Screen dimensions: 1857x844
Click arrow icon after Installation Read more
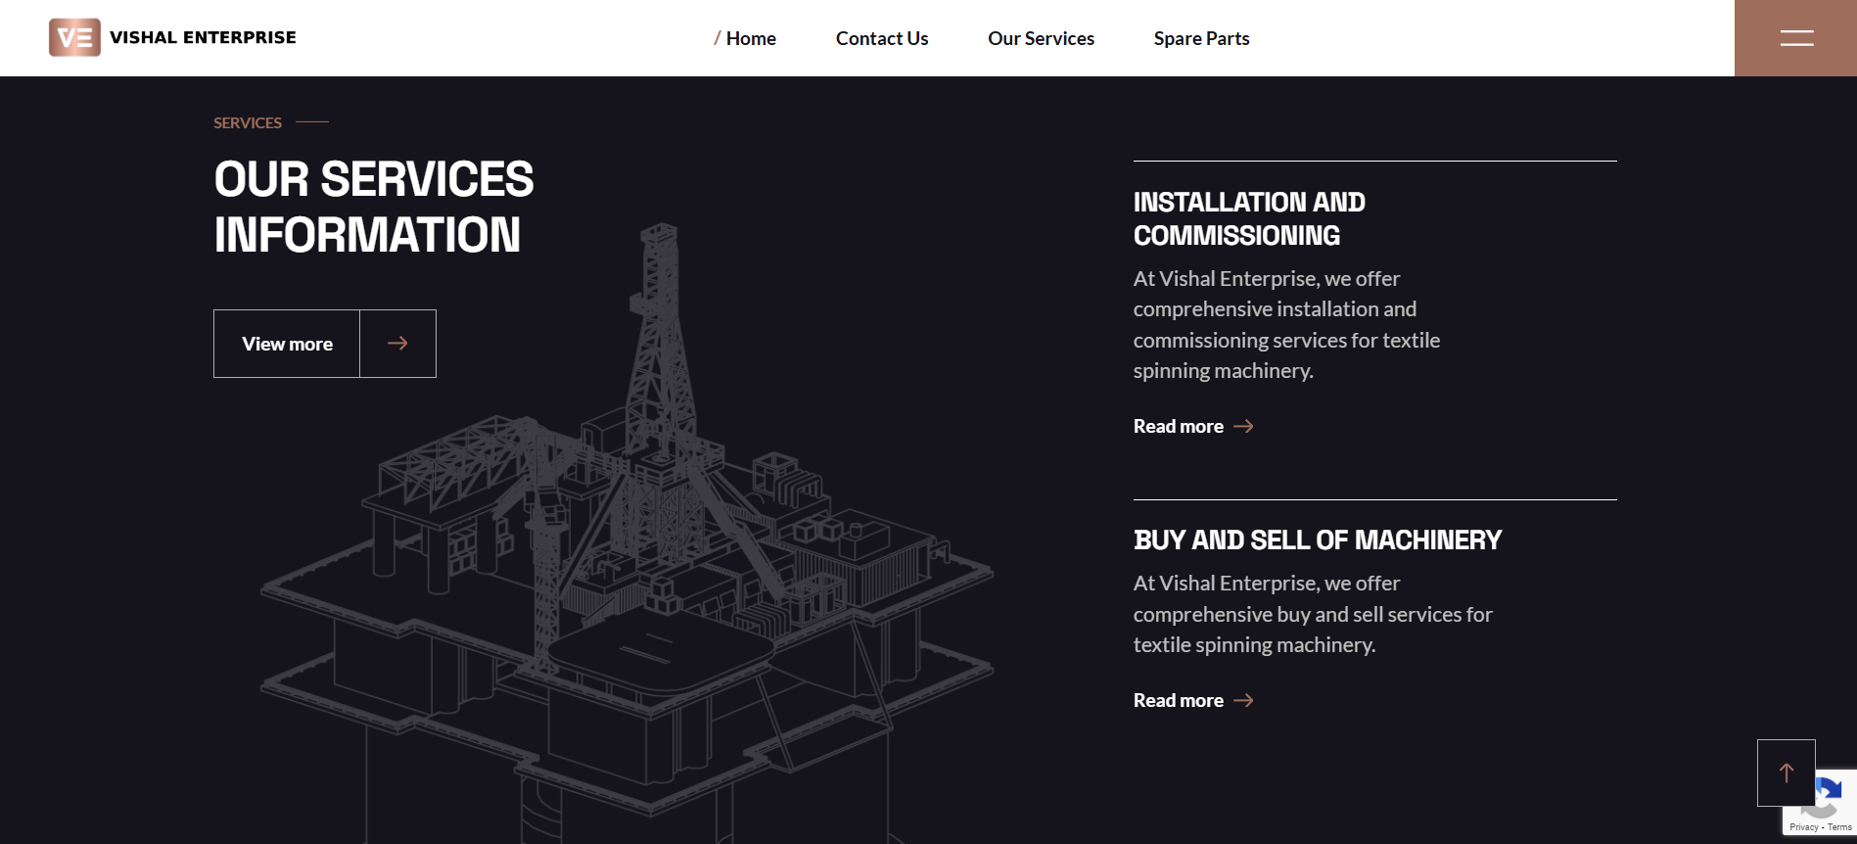(1243, 427)
